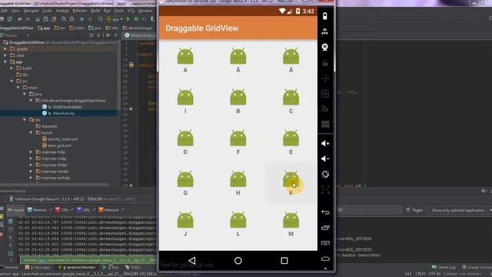Screen dimensions: 492x277
Task: Click the green Run app button in toolbar
Action: point(128,19)
